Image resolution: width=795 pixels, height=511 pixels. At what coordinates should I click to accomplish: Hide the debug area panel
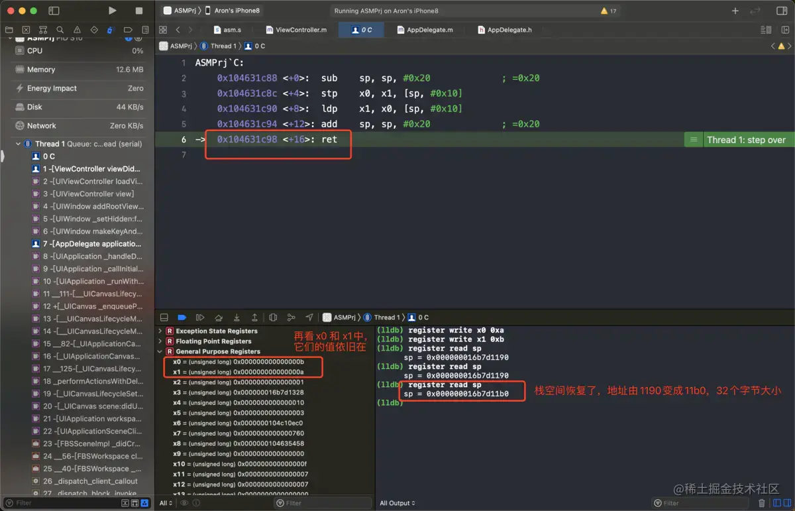click(x=164, y=317)
